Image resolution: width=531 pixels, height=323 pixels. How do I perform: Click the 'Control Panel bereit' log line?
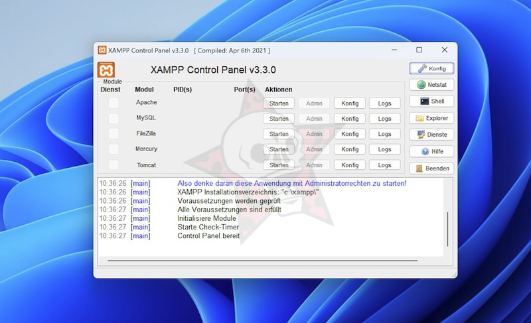(208, 235)
